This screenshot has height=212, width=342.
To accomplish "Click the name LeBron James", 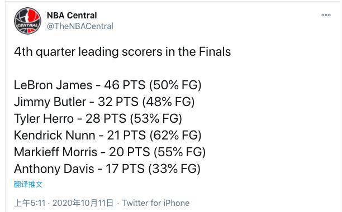I will (x=53, y=85).
